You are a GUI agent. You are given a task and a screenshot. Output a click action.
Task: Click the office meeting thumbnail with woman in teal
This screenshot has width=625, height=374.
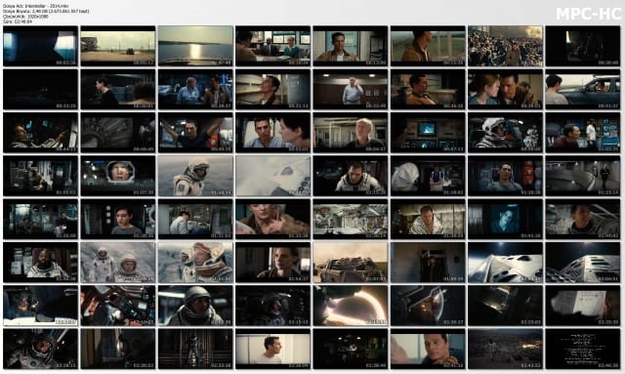pyautogui.click(x=273, y=46)
